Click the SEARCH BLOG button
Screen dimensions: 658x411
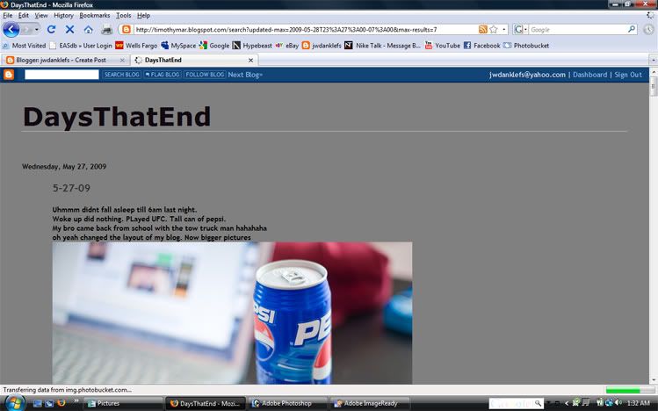click(122, 75)
